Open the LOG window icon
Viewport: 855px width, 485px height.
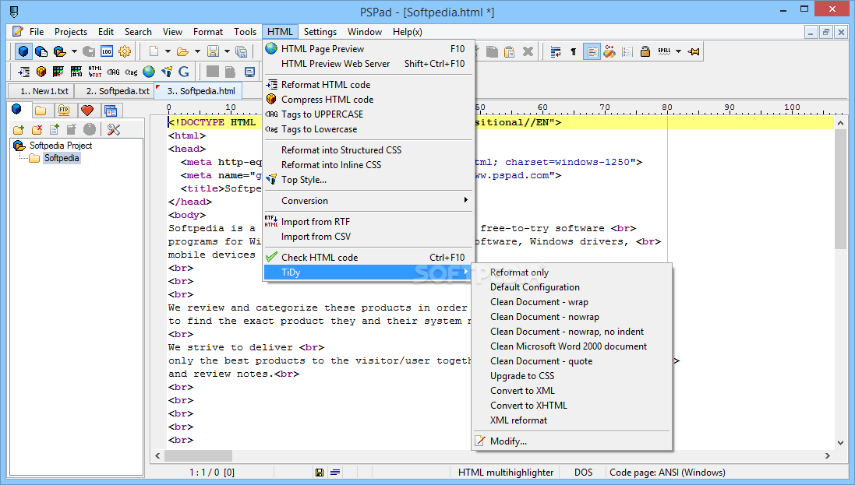tap(106, 51)
